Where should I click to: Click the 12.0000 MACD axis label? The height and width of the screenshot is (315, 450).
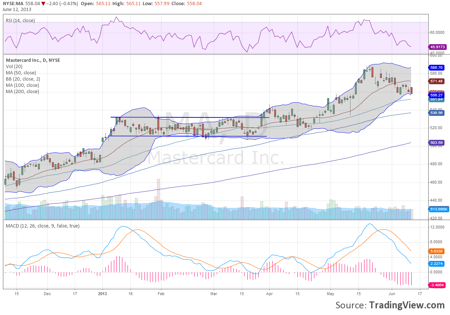(437, 227)
